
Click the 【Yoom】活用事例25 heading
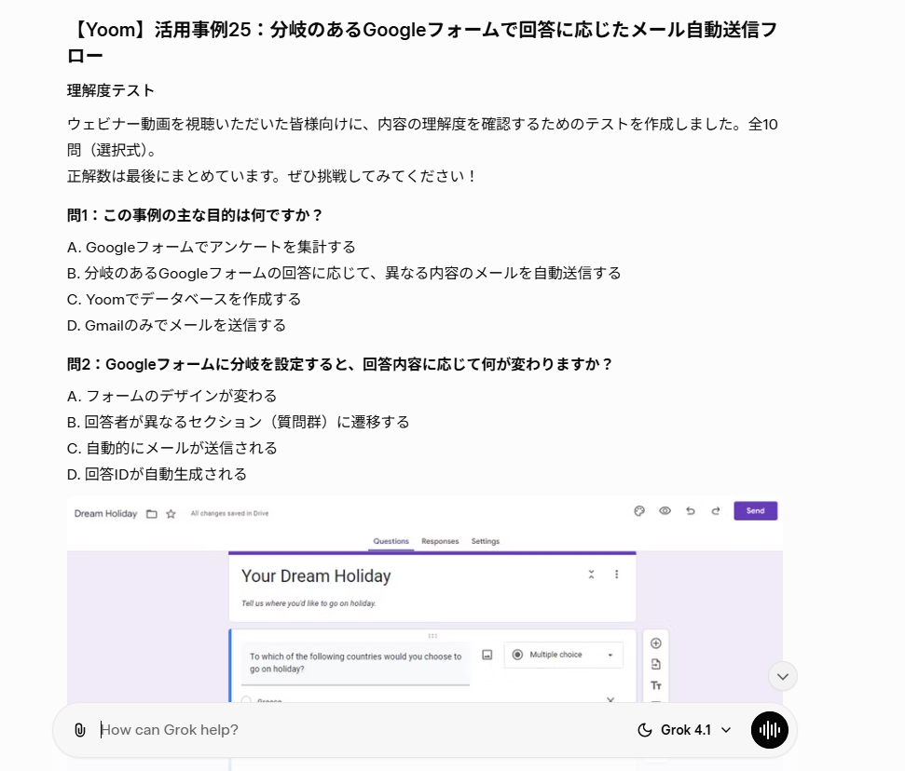pos(422,43)
